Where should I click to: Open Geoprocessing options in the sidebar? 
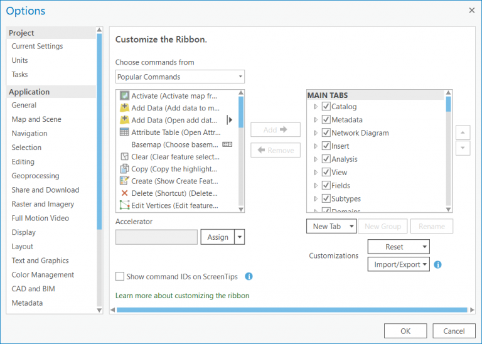coord(35,176)
